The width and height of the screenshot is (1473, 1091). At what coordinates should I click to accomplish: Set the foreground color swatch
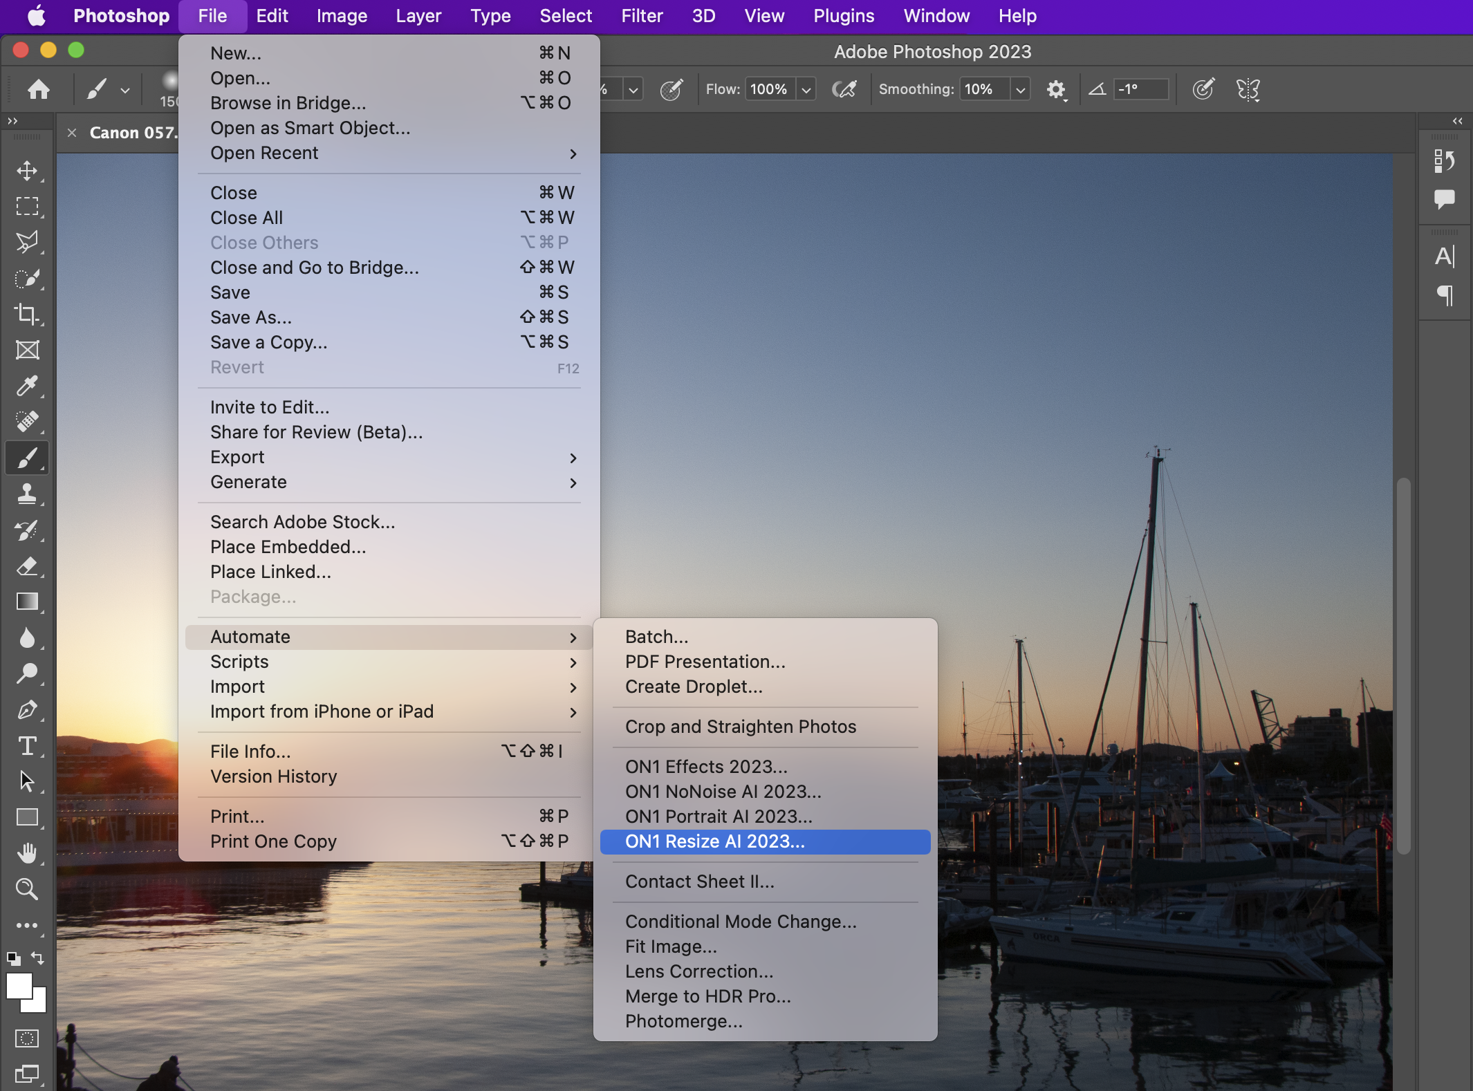click(19, 986)
